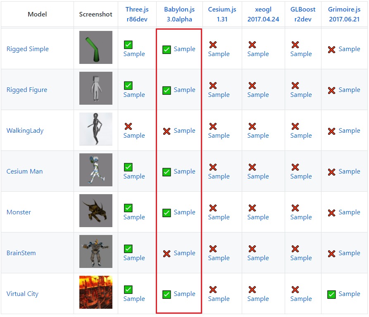The image size is (369, 317).
Task: Click the Monster model screenshot thumbnail
Action: 96,211
